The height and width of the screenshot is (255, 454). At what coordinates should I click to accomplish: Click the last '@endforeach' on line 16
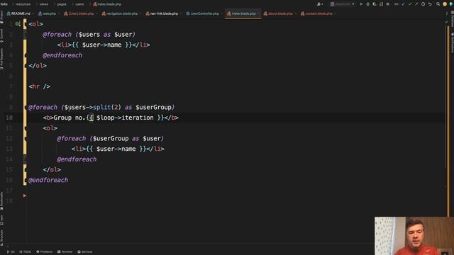pos(48,180)
